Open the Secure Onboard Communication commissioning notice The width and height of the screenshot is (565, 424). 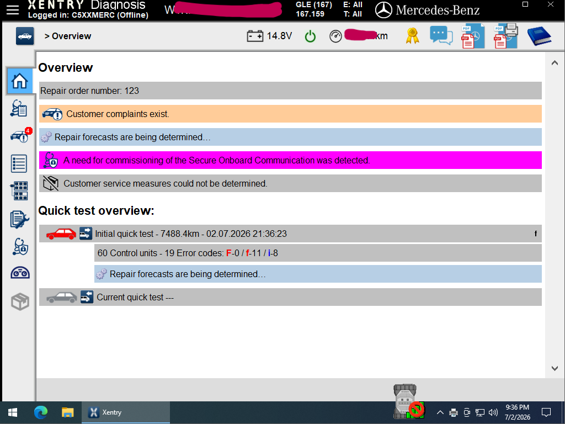pyautogui.click(x=290, y=160)
